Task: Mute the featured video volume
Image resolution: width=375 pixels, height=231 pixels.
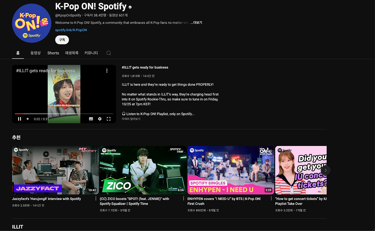Action: point(28,119)
